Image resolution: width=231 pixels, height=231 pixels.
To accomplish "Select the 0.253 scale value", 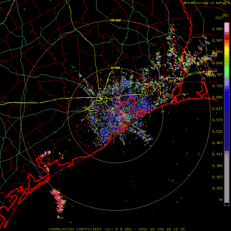I will pyautogui.click(x=217, y=188).
